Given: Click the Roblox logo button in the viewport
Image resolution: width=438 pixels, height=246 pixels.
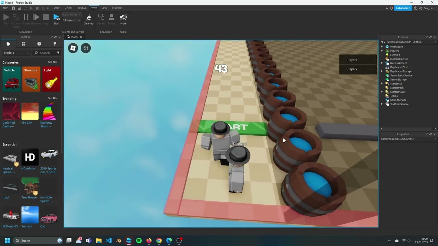Looking at the screenshot, I should pos(73,48).
